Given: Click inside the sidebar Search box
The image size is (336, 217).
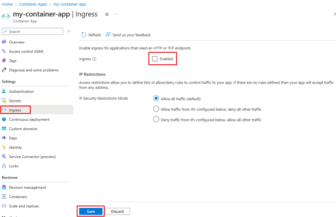Looking at the screenshot, I should (x=32, y=31).
